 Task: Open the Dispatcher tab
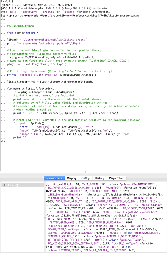[116, 178]
